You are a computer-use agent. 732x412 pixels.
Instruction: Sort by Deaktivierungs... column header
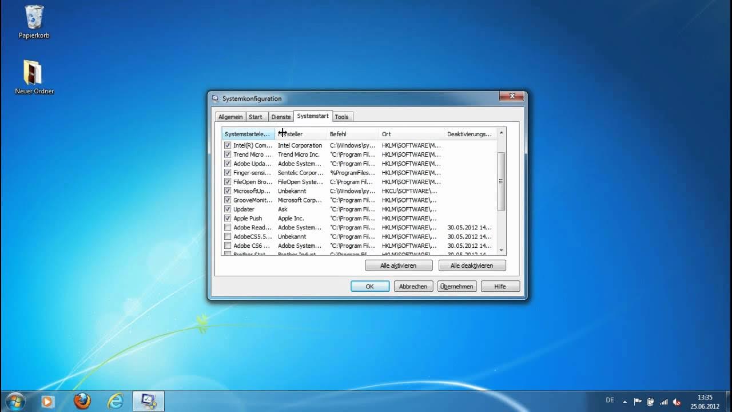(470, 134)
